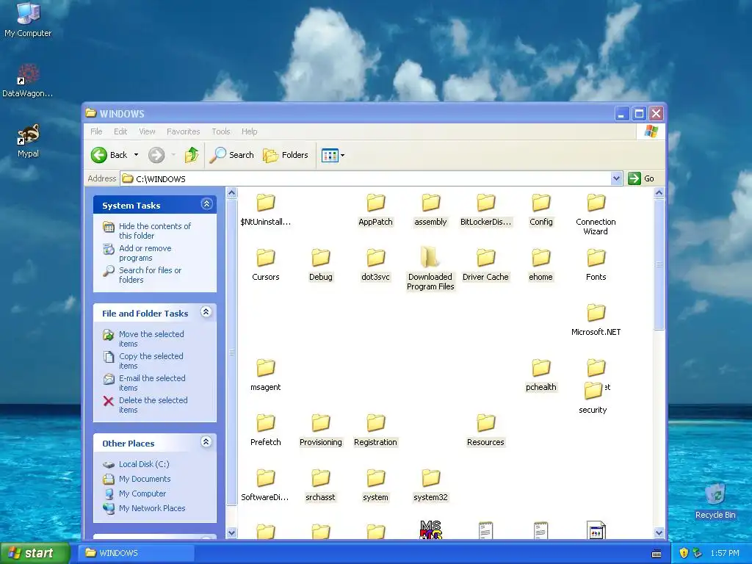Select the Recycle Bin desktop icon

pyautogui.click(x=715, y=501)
